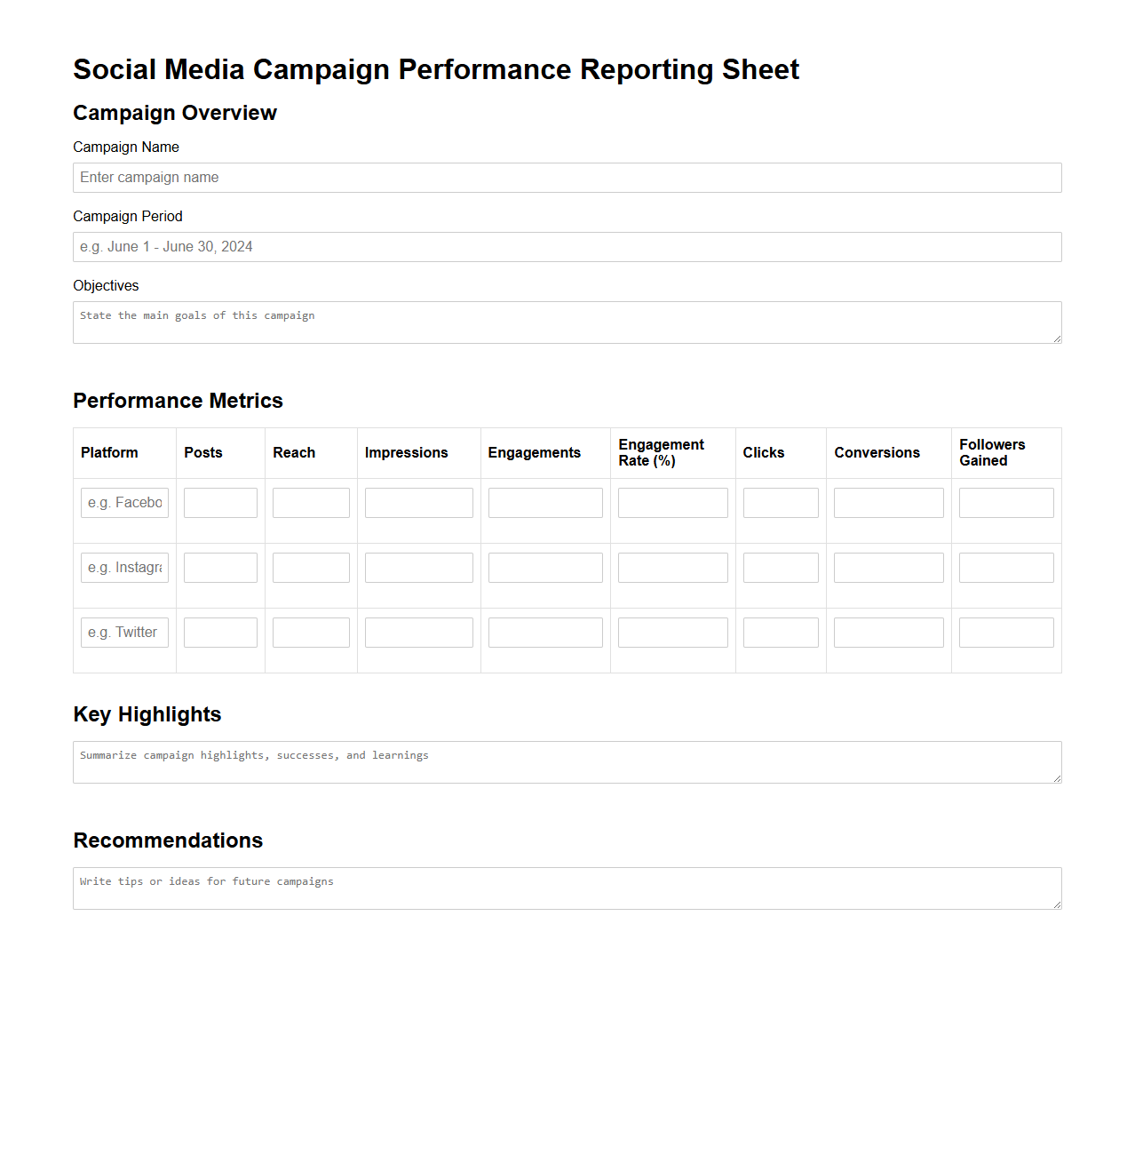Click the Recommendations text area
This screenshot has width=1135, height=1155.
567,888
